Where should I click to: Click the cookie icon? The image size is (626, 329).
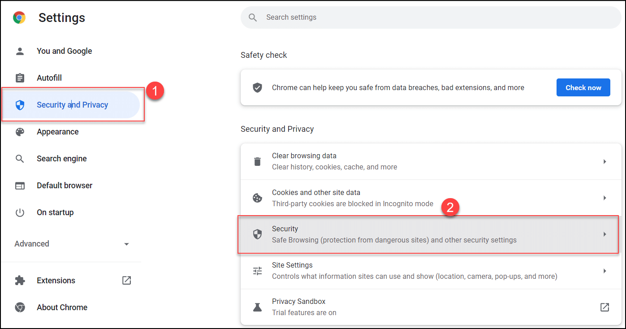pos(257,198)
